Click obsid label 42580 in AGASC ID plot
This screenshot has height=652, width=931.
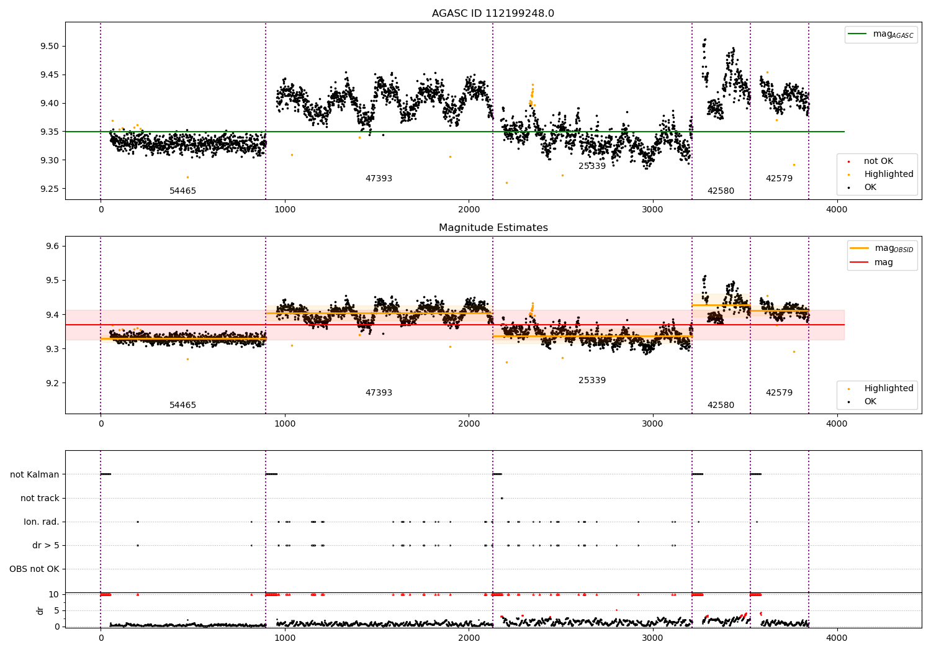(x=721, y=191)
